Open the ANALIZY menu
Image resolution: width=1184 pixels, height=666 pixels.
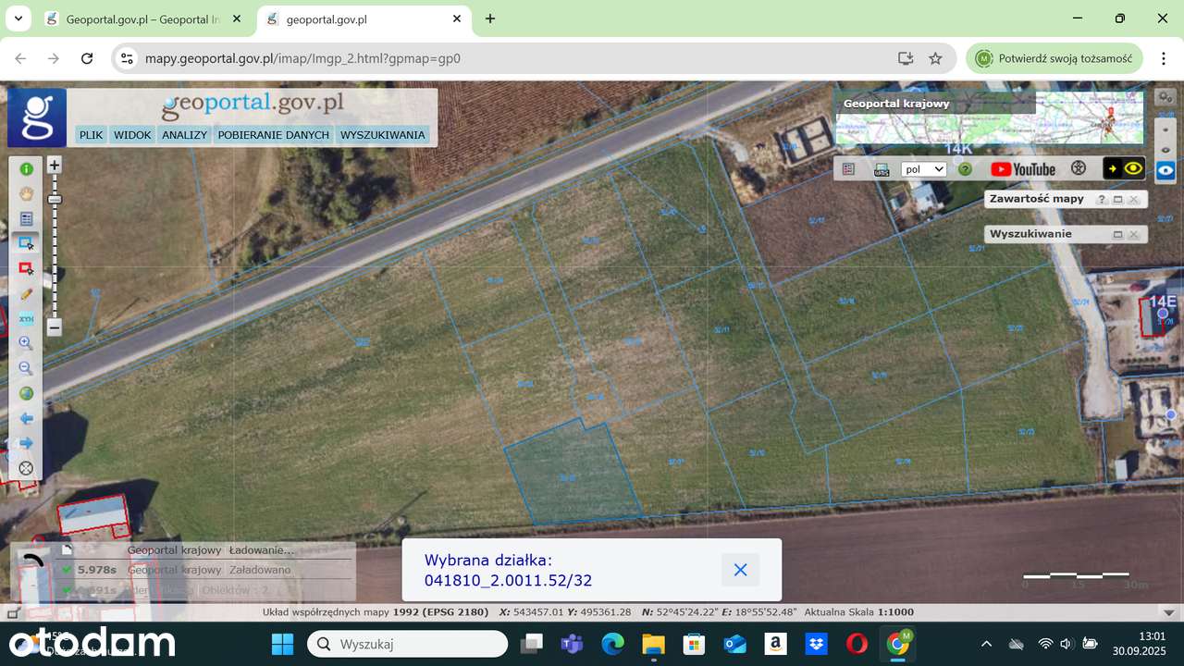[x=184, y=135]
